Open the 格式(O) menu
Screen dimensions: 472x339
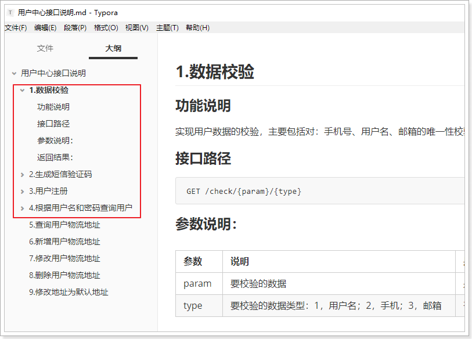[106, 28]
